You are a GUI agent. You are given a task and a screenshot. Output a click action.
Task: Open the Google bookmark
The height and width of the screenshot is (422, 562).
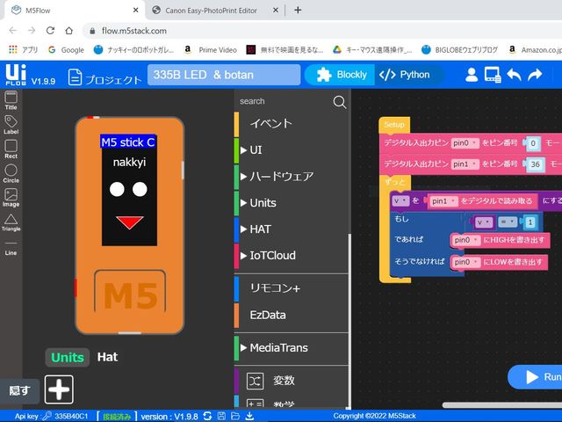point(67,50)
